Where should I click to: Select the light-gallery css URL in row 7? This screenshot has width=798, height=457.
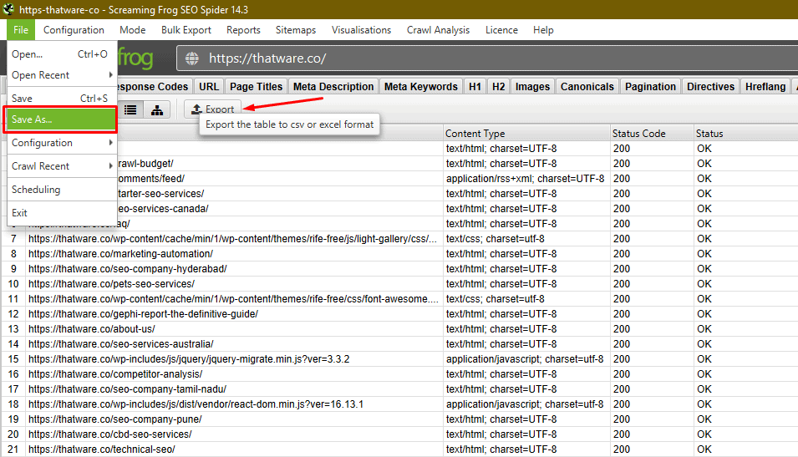(x=233, y=239)
